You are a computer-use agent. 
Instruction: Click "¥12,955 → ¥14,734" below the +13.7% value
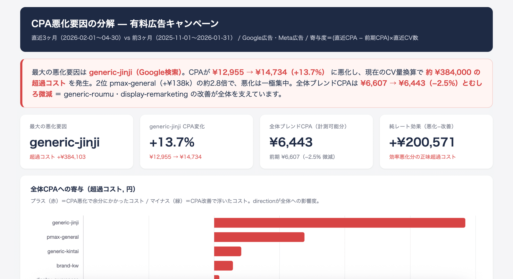pos(175,157)
